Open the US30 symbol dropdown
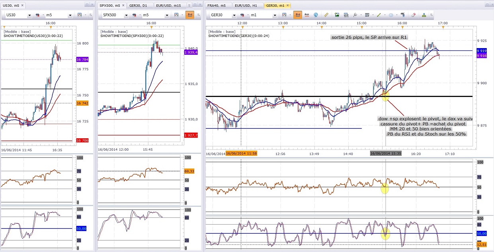The image size is (494, 252). click(29, 16)
